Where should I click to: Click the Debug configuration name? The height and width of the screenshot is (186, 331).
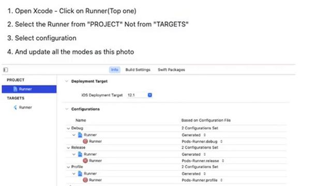(77, 128)
